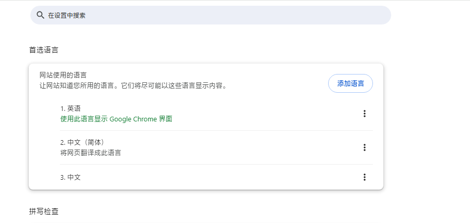Image resolution: width=470 pixels, height=223 pixels.
Task: Focus the 在设置中搜索 search field
Action: coord(209,15)
